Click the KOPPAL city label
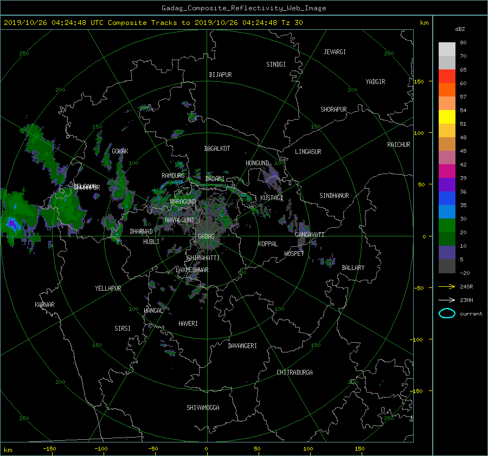This screenshot has width=488, height=456. 268,244
